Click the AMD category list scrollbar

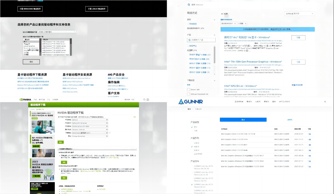(x=40, y=47)
